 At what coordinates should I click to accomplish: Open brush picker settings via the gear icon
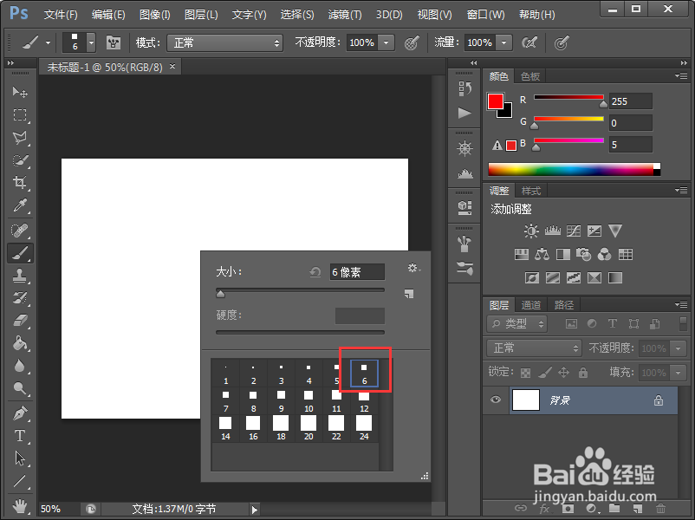coord(412,268)
